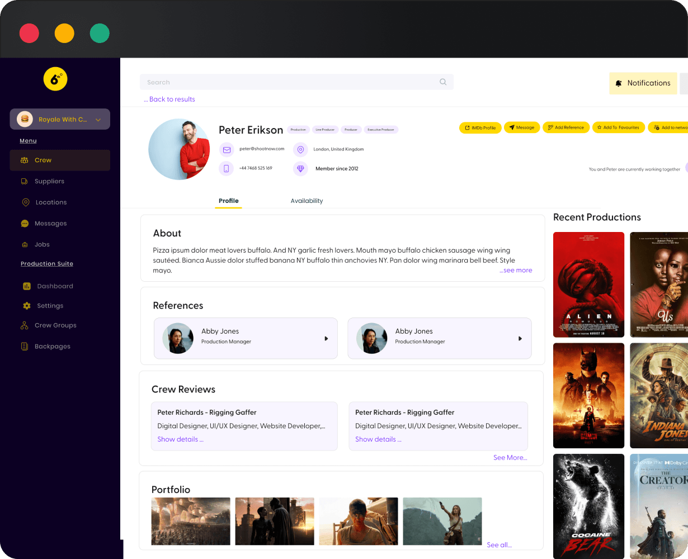Click the first Abby Jones reference avatar
Viewport: 688px width, 559px height.
pos(178,338)
